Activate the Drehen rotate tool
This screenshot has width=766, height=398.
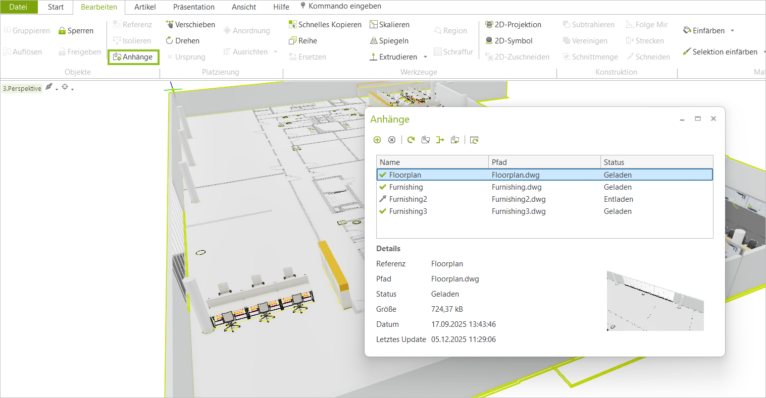point(185,40)
